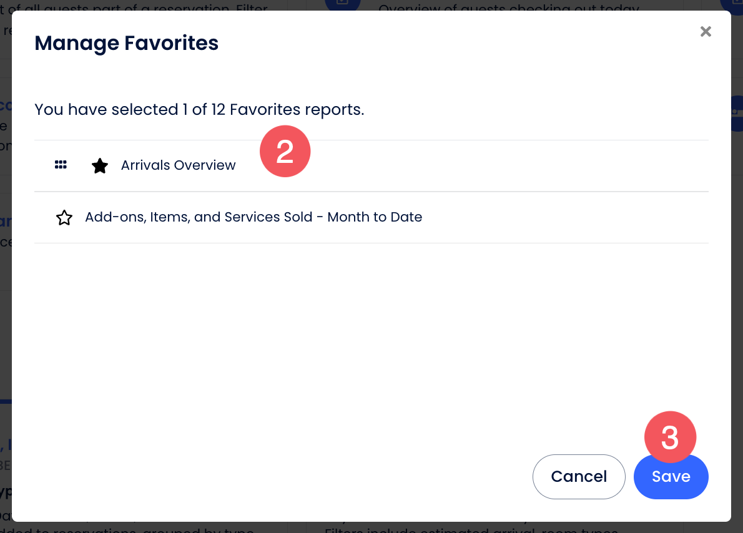This screenshot has height=533, width=743.
Task: Click the red step 3 marker
Action: tap(670, 438)
